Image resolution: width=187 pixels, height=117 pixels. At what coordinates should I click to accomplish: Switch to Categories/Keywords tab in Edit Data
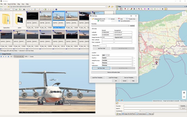pyautogui.click(x=99, y=19)
